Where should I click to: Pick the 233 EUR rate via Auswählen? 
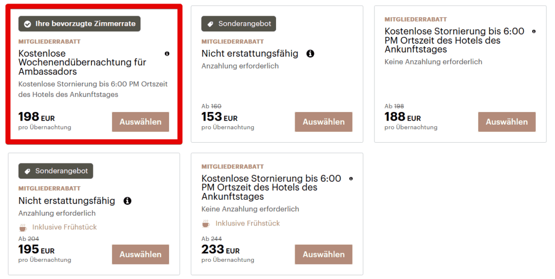pos(323,255)
